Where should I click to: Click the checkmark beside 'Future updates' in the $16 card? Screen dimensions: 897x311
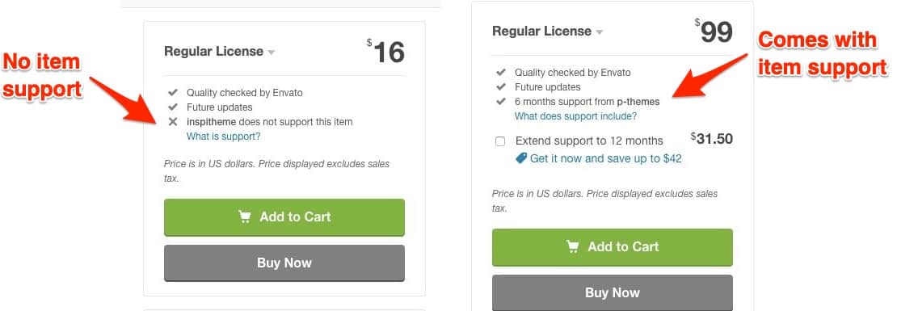point(173,107)
